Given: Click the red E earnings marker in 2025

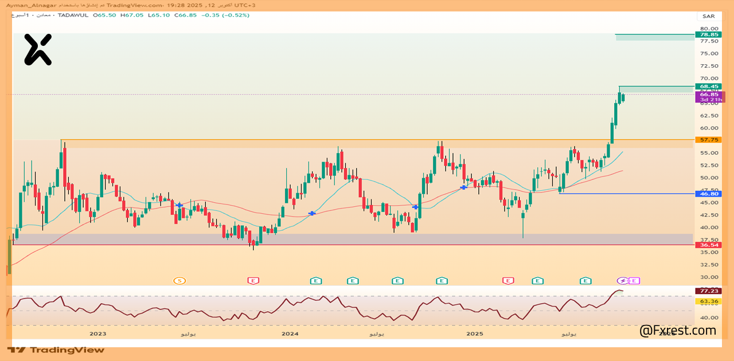Looking at the screenshot, I should coord(507,280).
